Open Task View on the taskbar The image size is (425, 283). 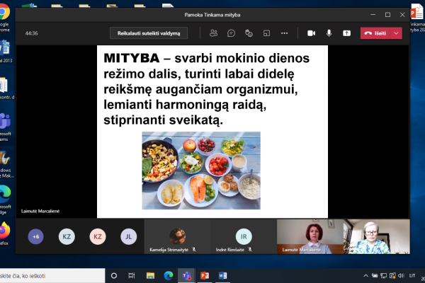tap(132, 276)
